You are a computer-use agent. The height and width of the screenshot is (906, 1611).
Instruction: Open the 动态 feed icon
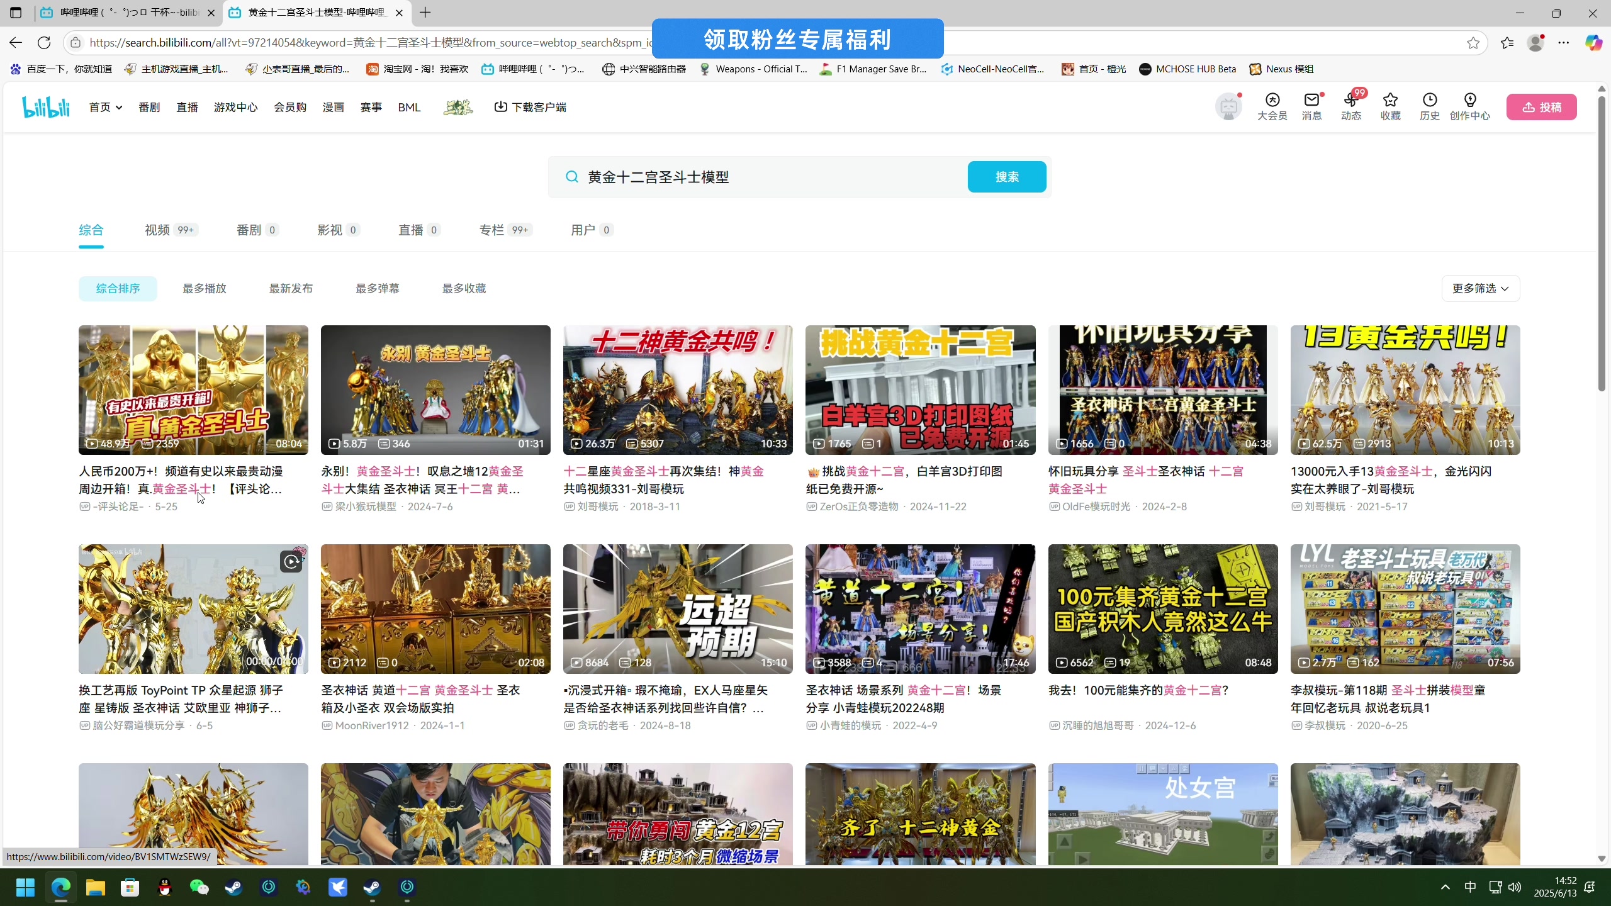(1351, 106)
